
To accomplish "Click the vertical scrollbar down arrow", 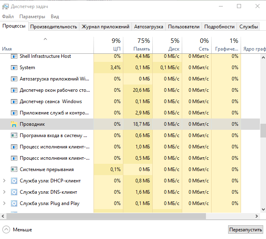I will [263, 209].
